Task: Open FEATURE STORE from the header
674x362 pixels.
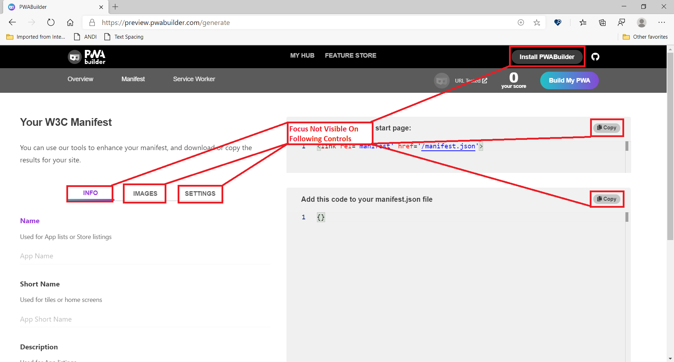Action: (x=351, y=55)
